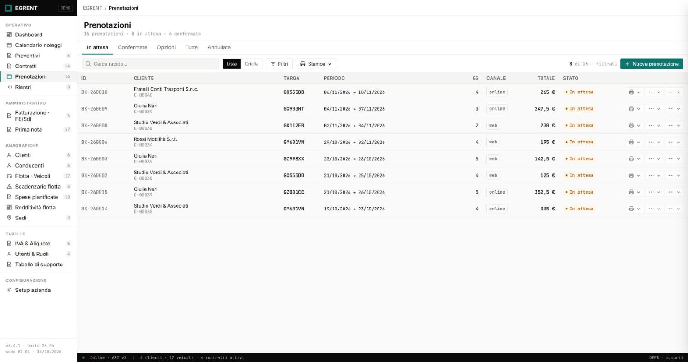This screenshot has width=688, height=362.
Task: Open last actions menu for BK-260014
Action: pos(674,209)
